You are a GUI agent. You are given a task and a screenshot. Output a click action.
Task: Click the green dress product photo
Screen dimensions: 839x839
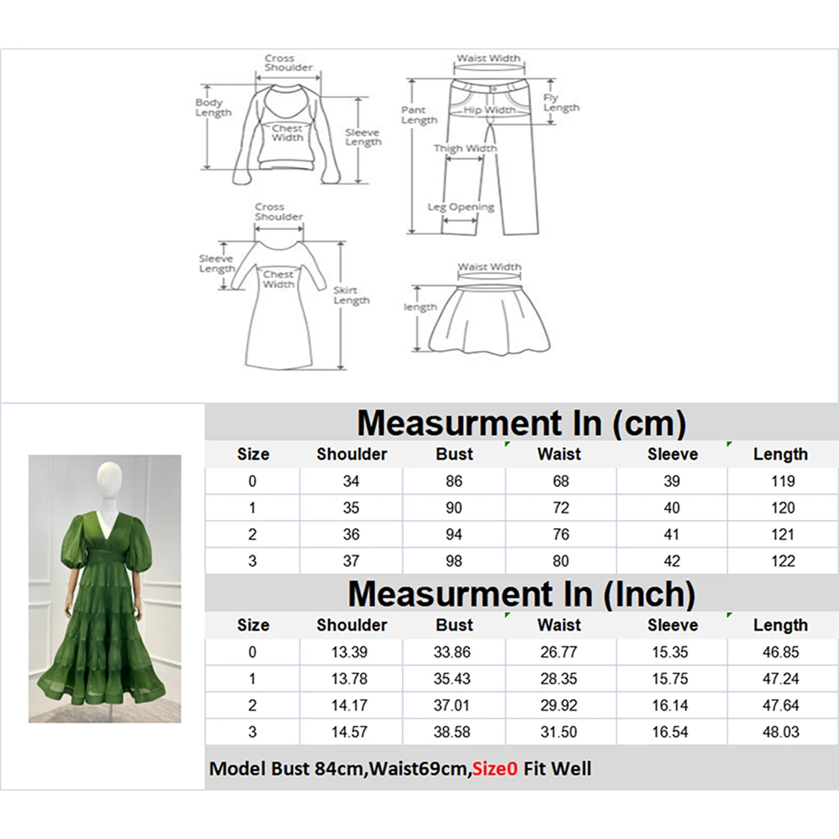point(105,588)
